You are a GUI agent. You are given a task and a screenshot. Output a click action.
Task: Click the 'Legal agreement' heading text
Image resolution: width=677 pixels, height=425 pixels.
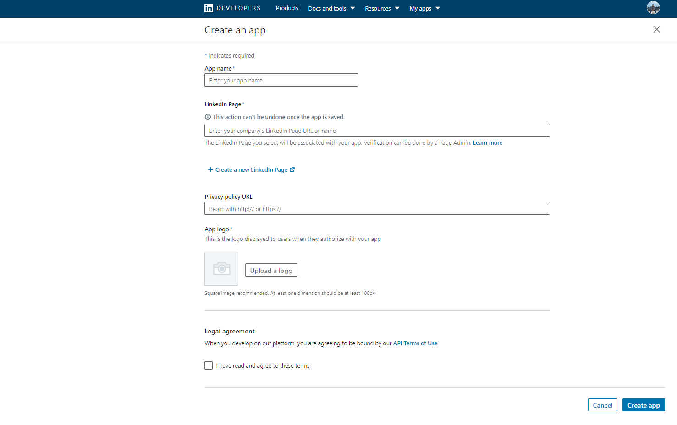(230, 332)
